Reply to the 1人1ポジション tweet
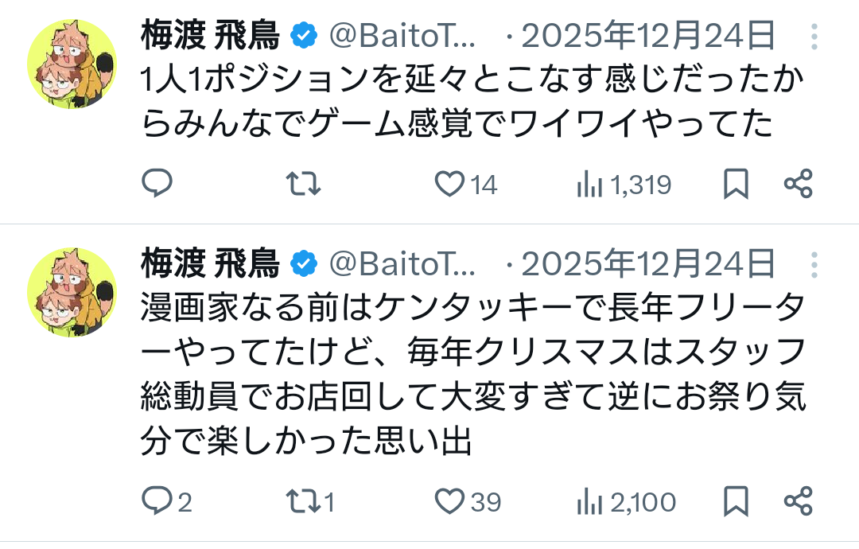Image resolution: width=859 pixels, height=549 pixels. point(157,185)
